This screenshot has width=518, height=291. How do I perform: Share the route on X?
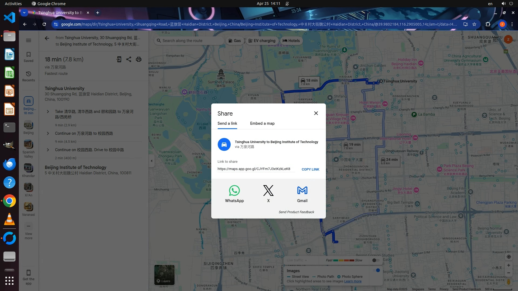point(268,191)
